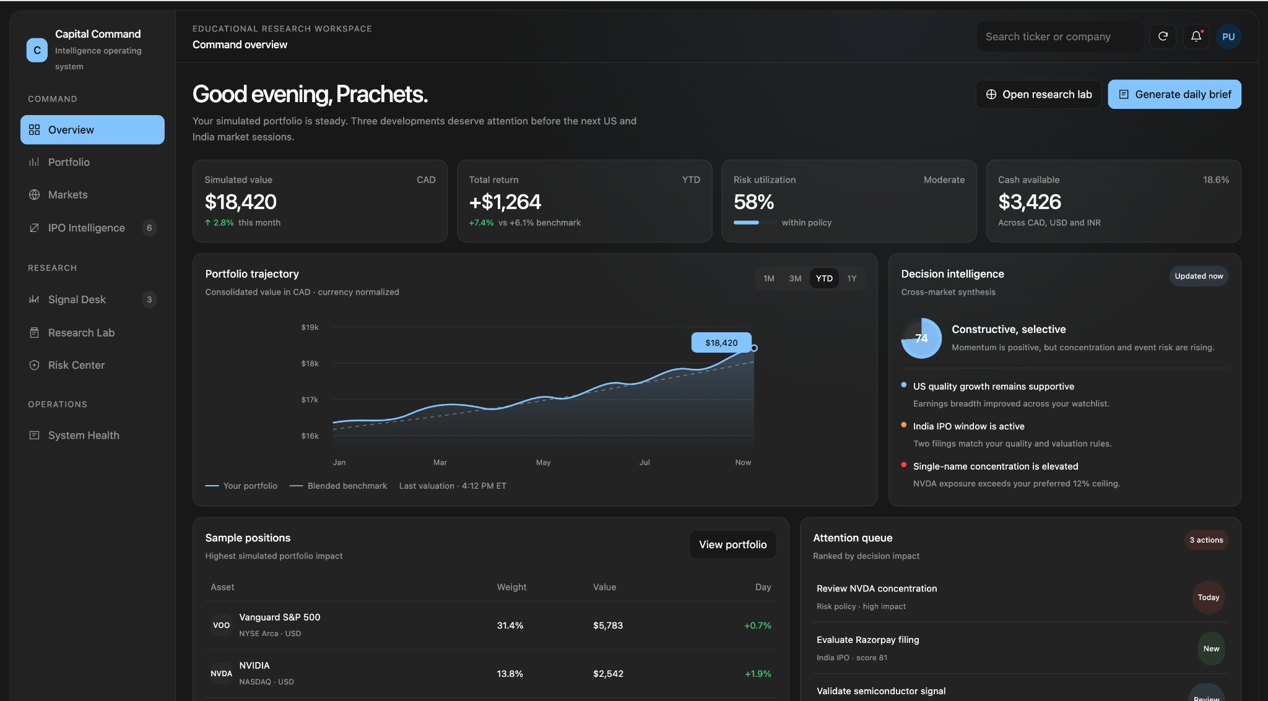Open Research Lab in the sidebar

(x=92, y=333)
